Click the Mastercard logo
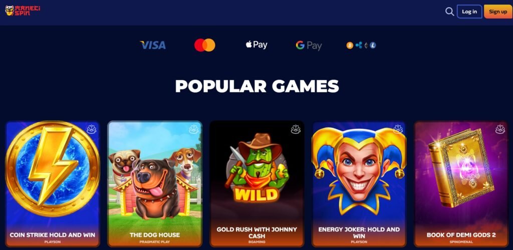The image size is (513, 250). [x=205, y=45]
